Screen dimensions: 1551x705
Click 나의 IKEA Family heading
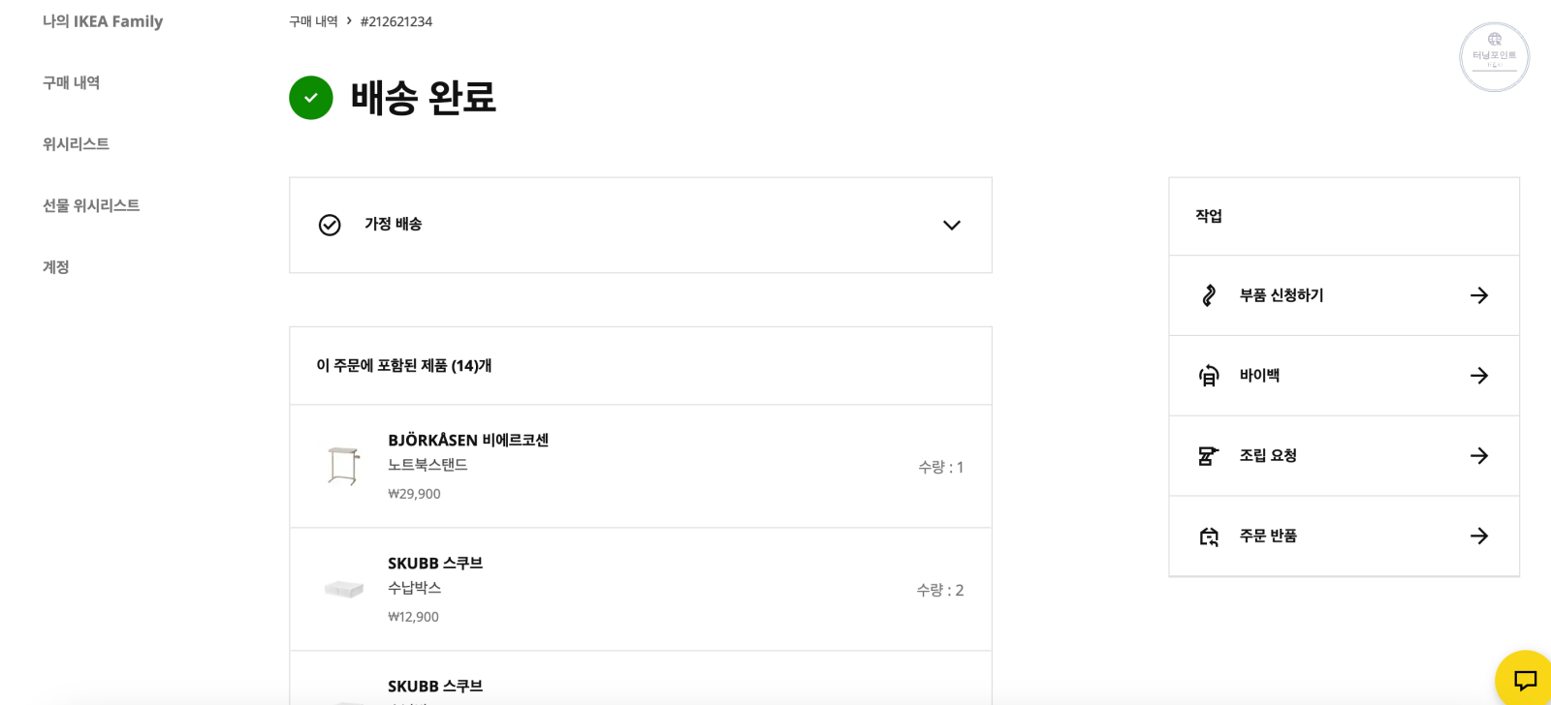103,20
